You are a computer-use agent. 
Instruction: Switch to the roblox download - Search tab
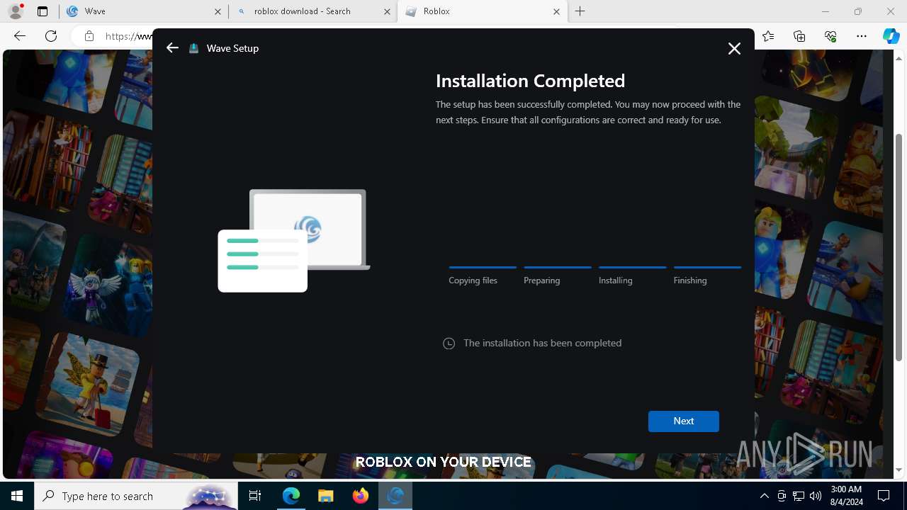point(313,11)
